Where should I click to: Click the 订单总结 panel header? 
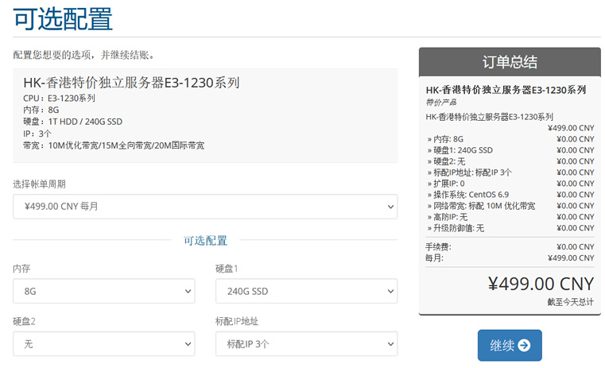click(510, 62)
